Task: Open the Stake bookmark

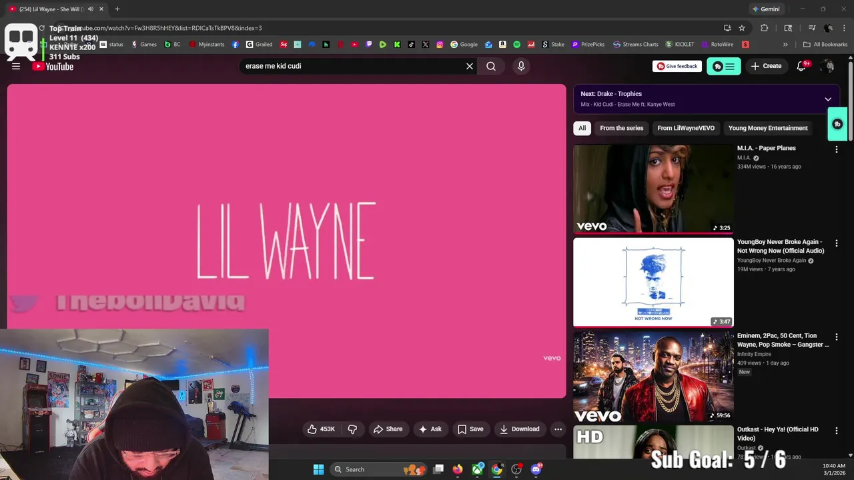Action: pos(553,45)
